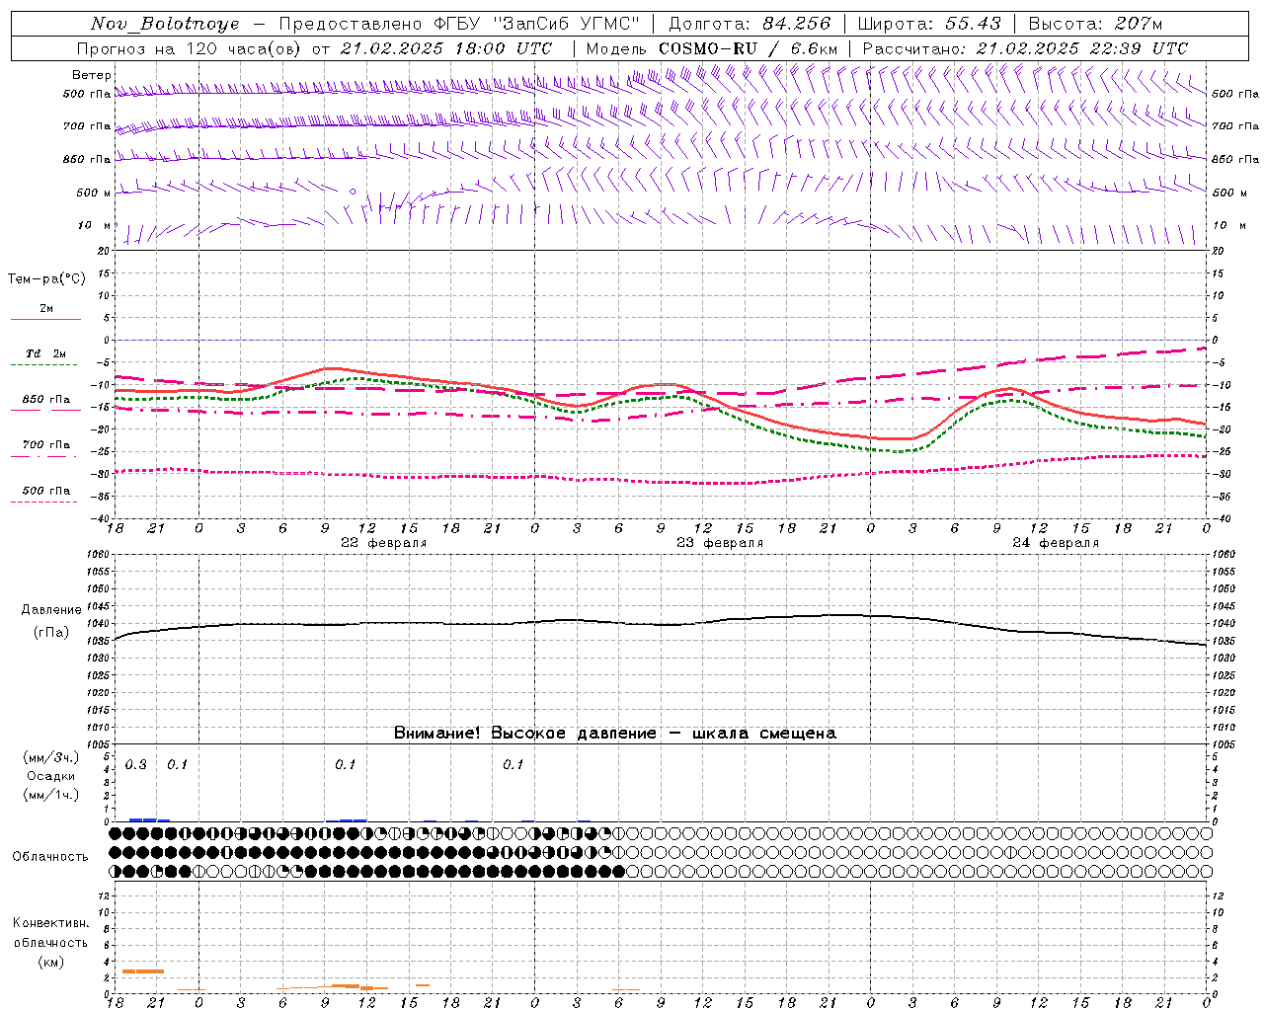The image size is (1264, 1011).
Task: Click the Тем-ра(°C) temperature panel label
Action: tap(46, 279)
